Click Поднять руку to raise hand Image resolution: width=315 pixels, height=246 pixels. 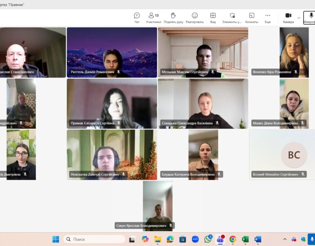(x=173, y=18)
